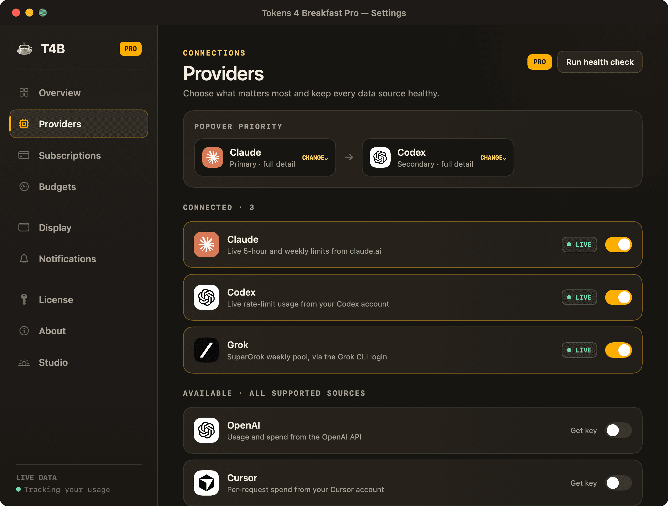Screen dimensions: 668x506
Task: Click 'SuperGrok weekly pool, via the Grok CLI login'
Action: click(x=307, y=357)
